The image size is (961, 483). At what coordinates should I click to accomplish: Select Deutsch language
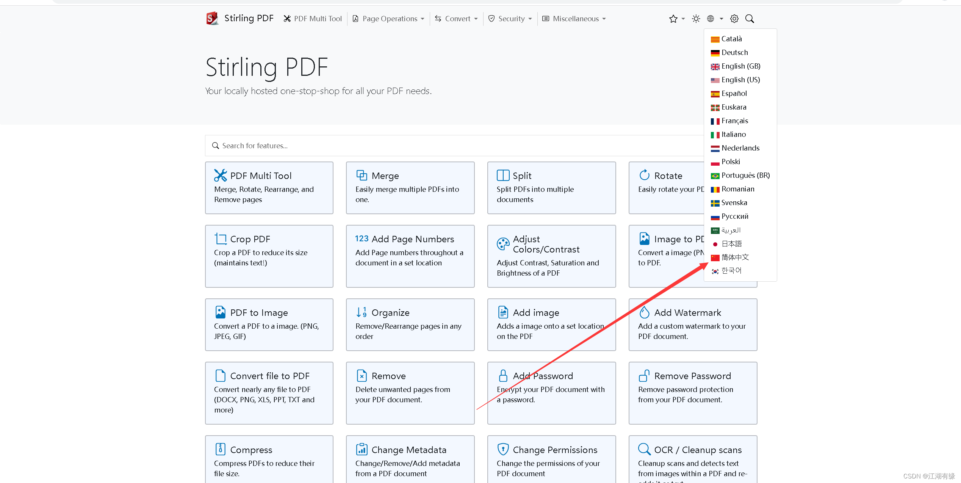tap(740, 52)
